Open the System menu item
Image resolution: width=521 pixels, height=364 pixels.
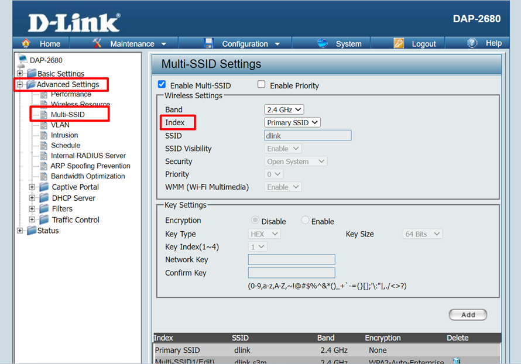(x=348, y=44)
